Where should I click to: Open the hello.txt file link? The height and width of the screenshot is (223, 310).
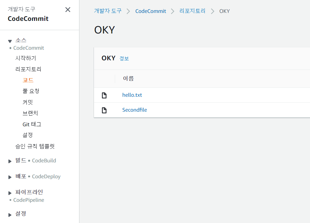click(x=132, y=95)
